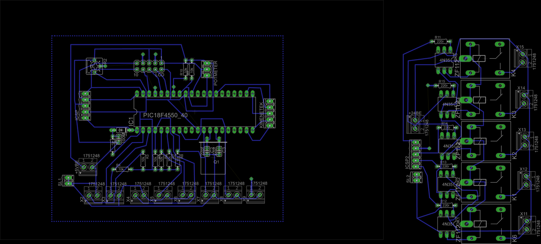This screenshot has width=541, height=244.
Task: Select relay K2
Action: (485, 141)
